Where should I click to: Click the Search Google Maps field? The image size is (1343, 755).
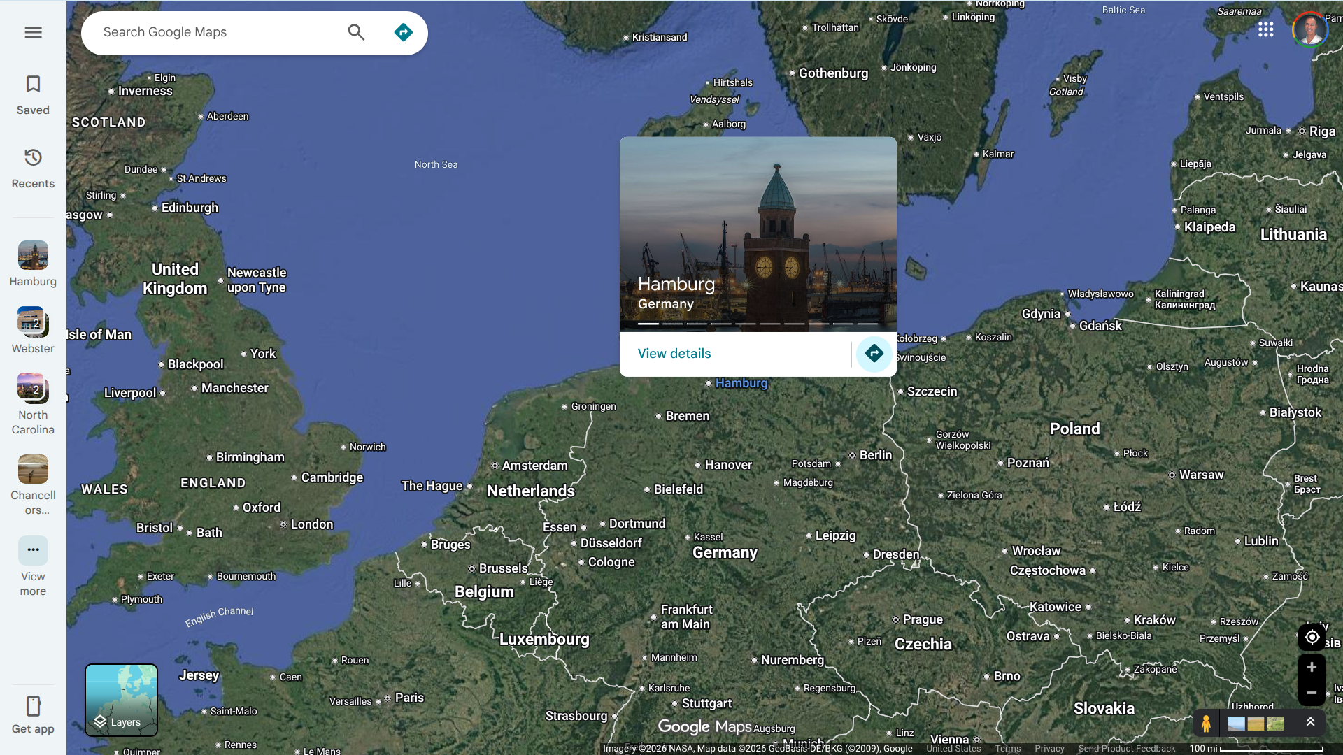pos(217,32)
